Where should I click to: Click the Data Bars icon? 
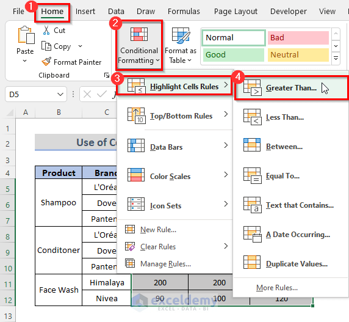click(x=136, y=145)
